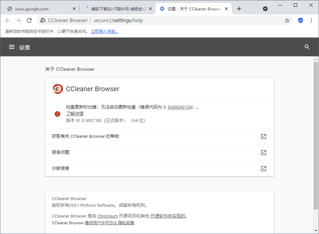Reload the current page

pyautogui.click(x=29, y=20)
